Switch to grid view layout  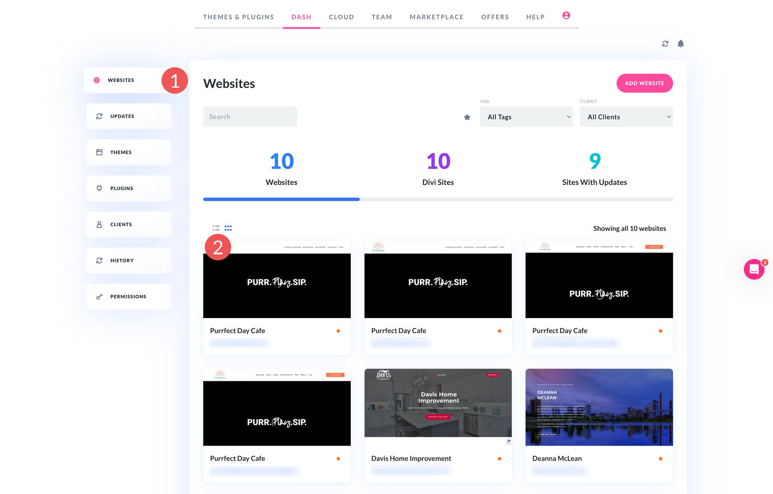(228, 228)
